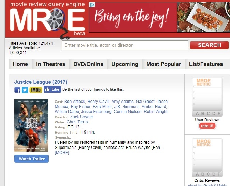Share on Facebook icon
The height and width of the screenshot is (186, 230).
pos(17,90)
